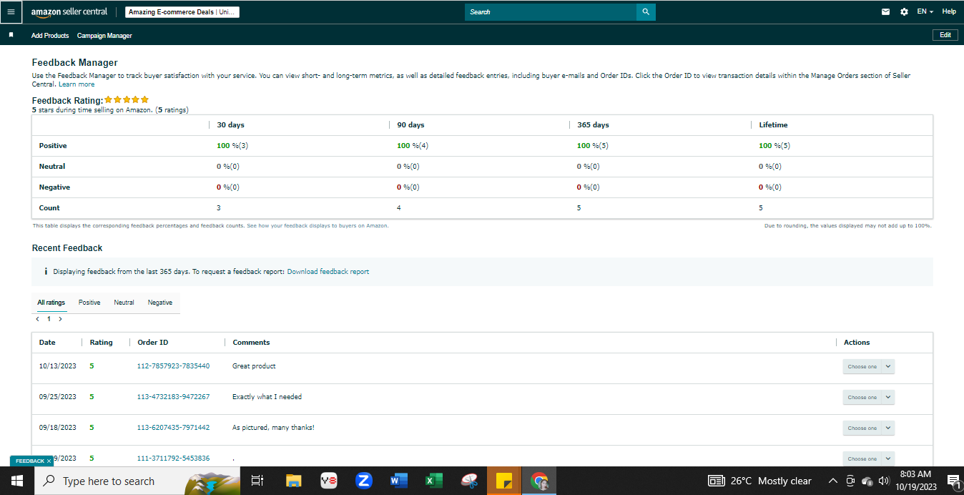Open the weather widget showing 26°C
The image size is (964, 495).
click(x=759, y=481)
